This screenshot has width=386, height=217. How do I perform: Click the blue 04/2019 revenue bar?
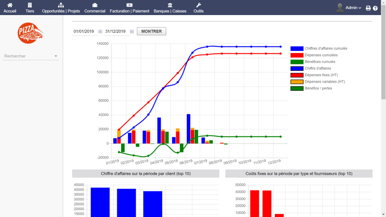click(x=159, y=130)
